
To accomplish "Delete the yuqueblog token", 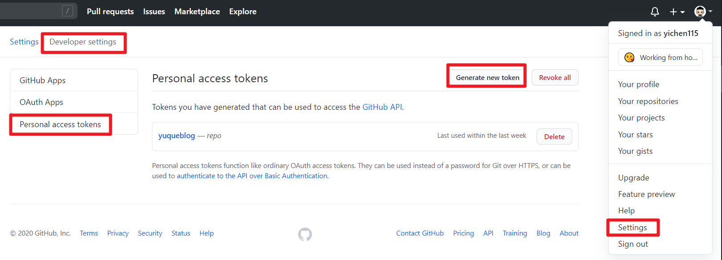I will coord(554,136).
